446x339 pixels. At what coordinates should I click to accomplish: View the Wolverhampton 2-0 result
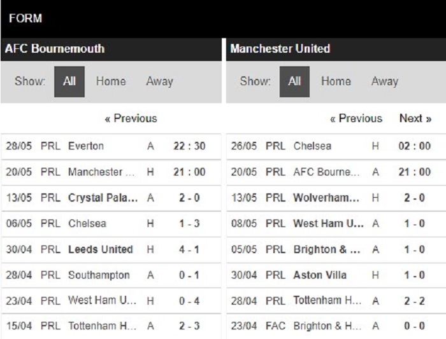point(336,198)
